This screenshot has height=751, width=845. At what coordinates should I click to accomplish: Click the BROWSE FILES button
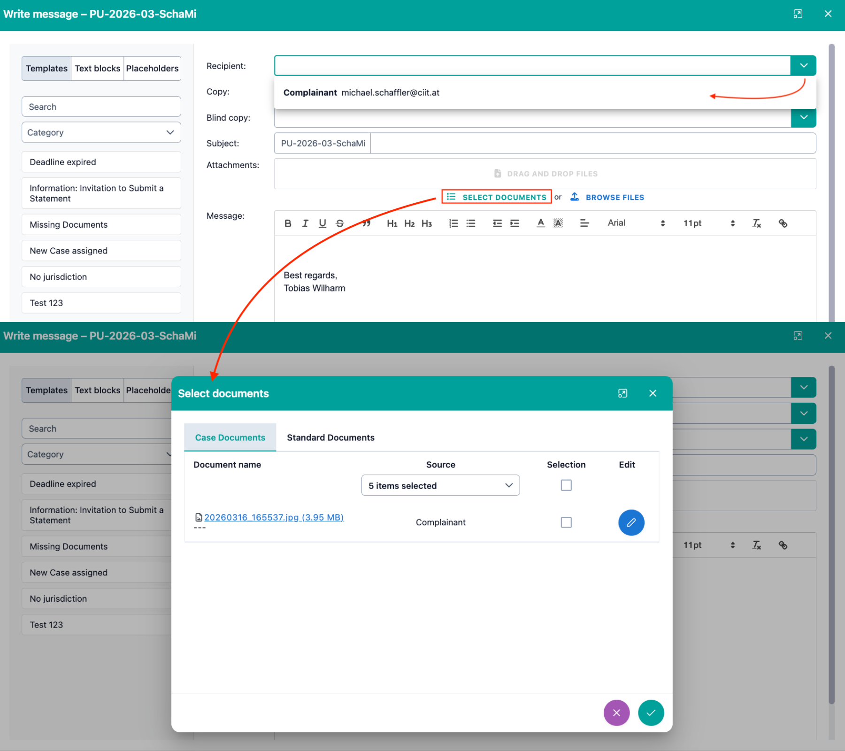pos(607,197)
